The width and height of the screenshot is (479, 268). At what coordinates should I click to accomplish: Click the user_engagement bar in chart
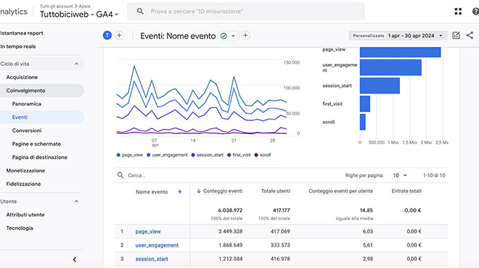click(x=390, y=67)
